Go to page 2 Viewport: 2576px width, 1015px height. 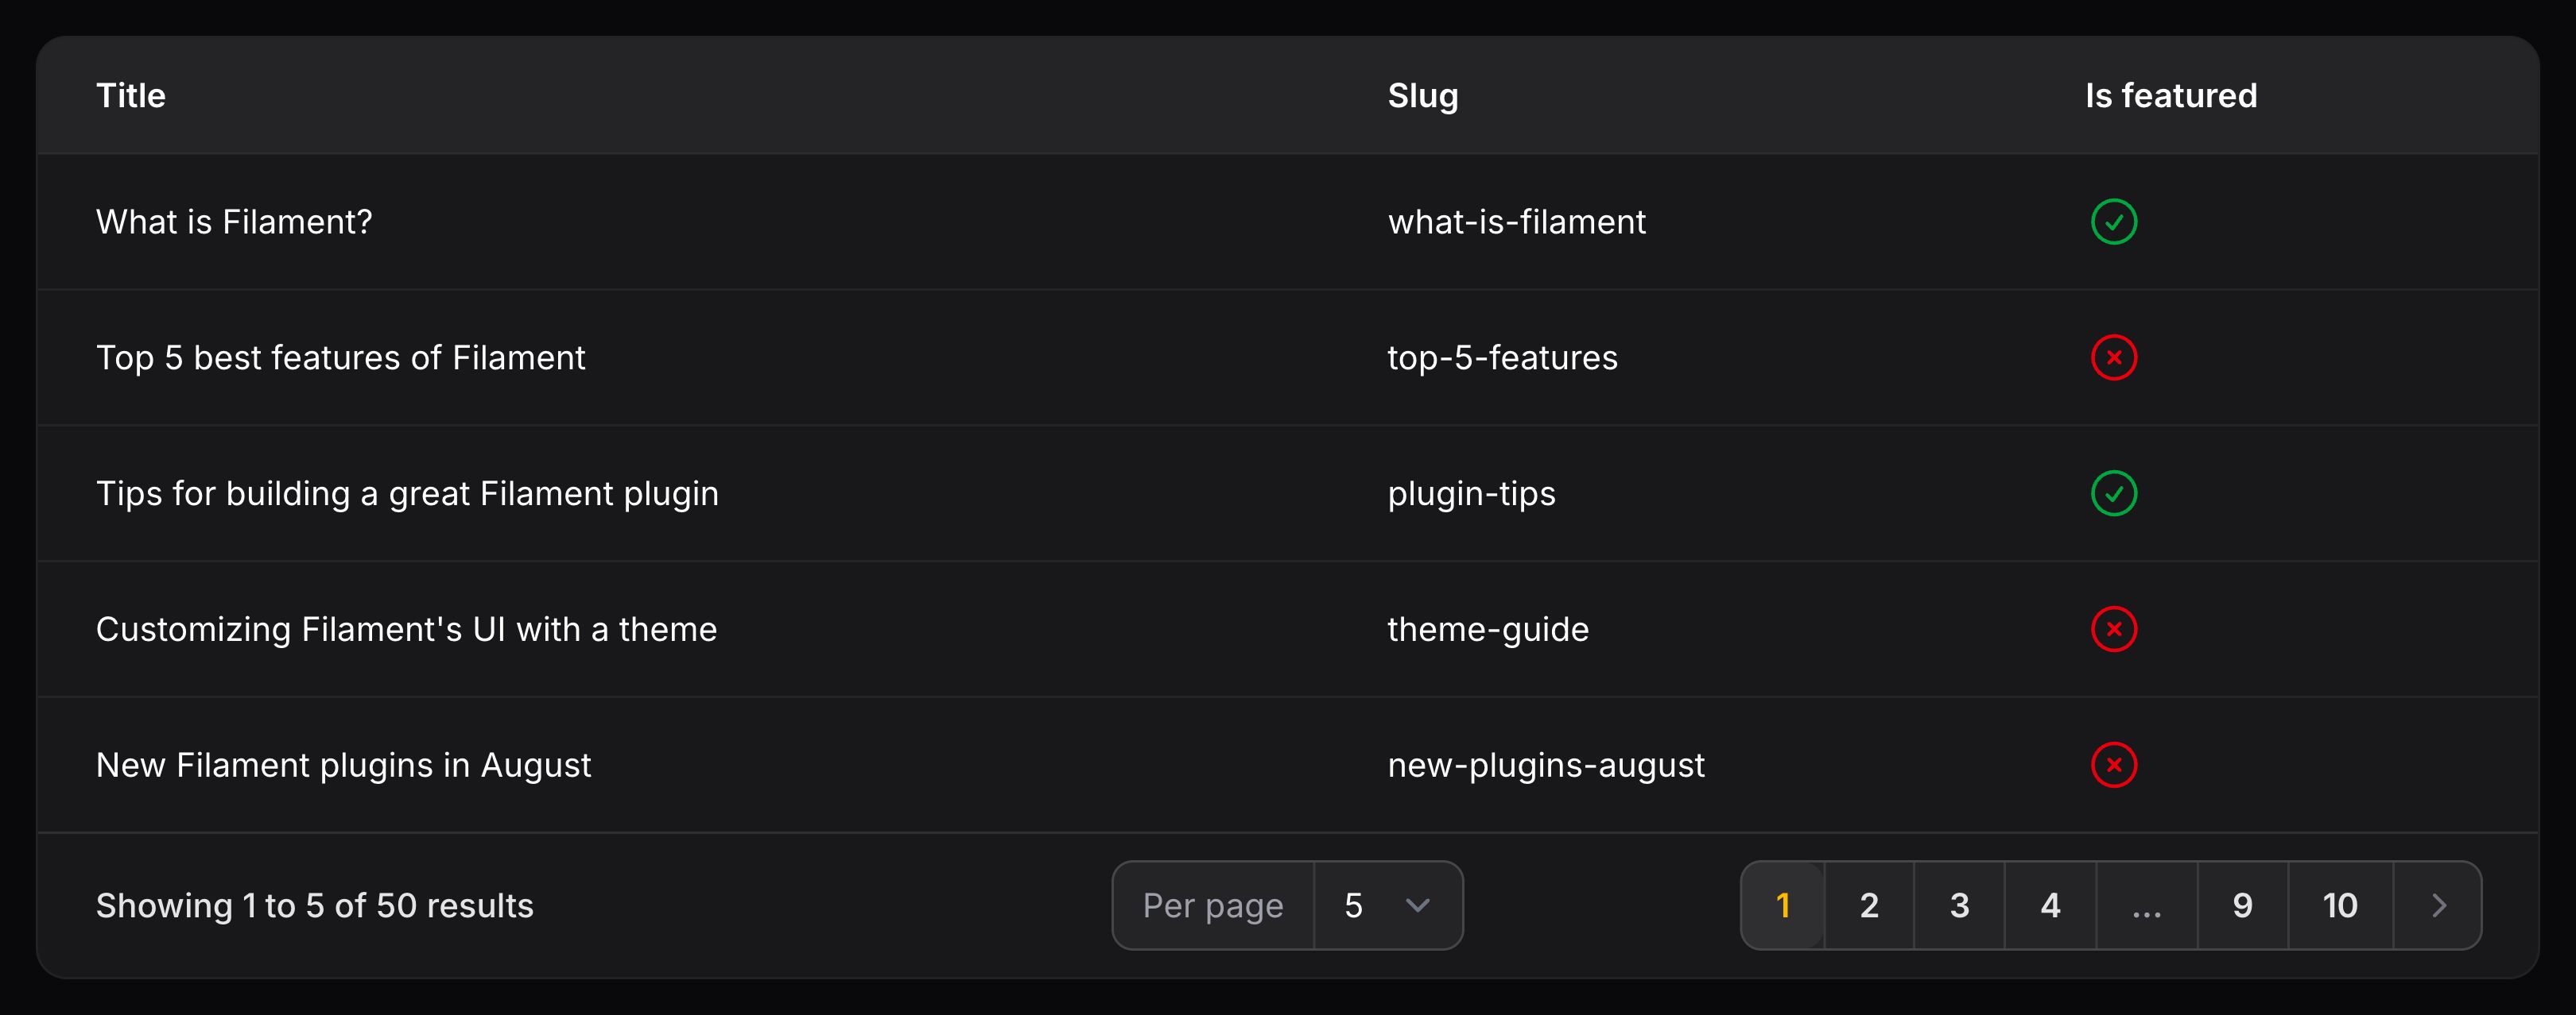(1868, 905)
